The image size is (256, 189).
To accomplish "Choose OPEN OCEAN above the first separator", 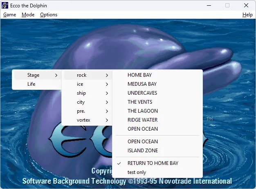I will 157,129.
